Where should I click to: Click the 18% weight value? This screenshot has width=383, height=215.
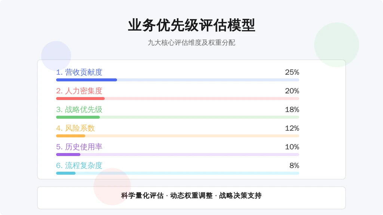coord(292,109)
